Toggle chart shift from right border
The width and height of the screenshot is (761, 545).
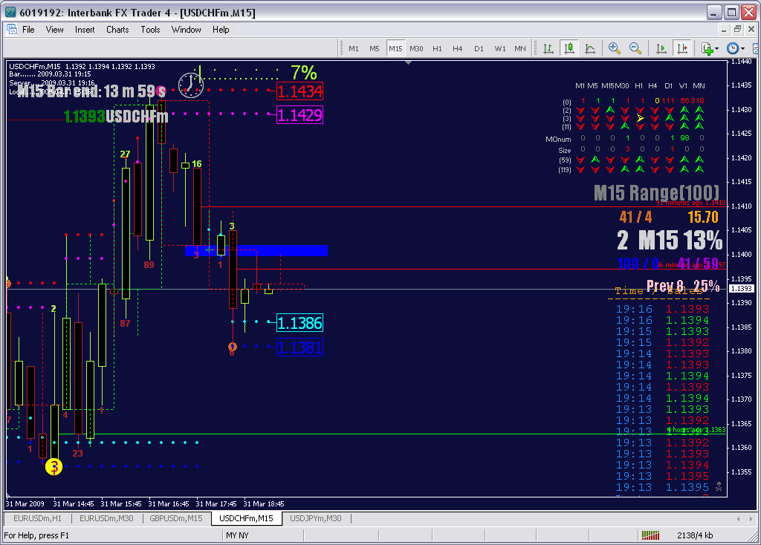click(682, 48)
